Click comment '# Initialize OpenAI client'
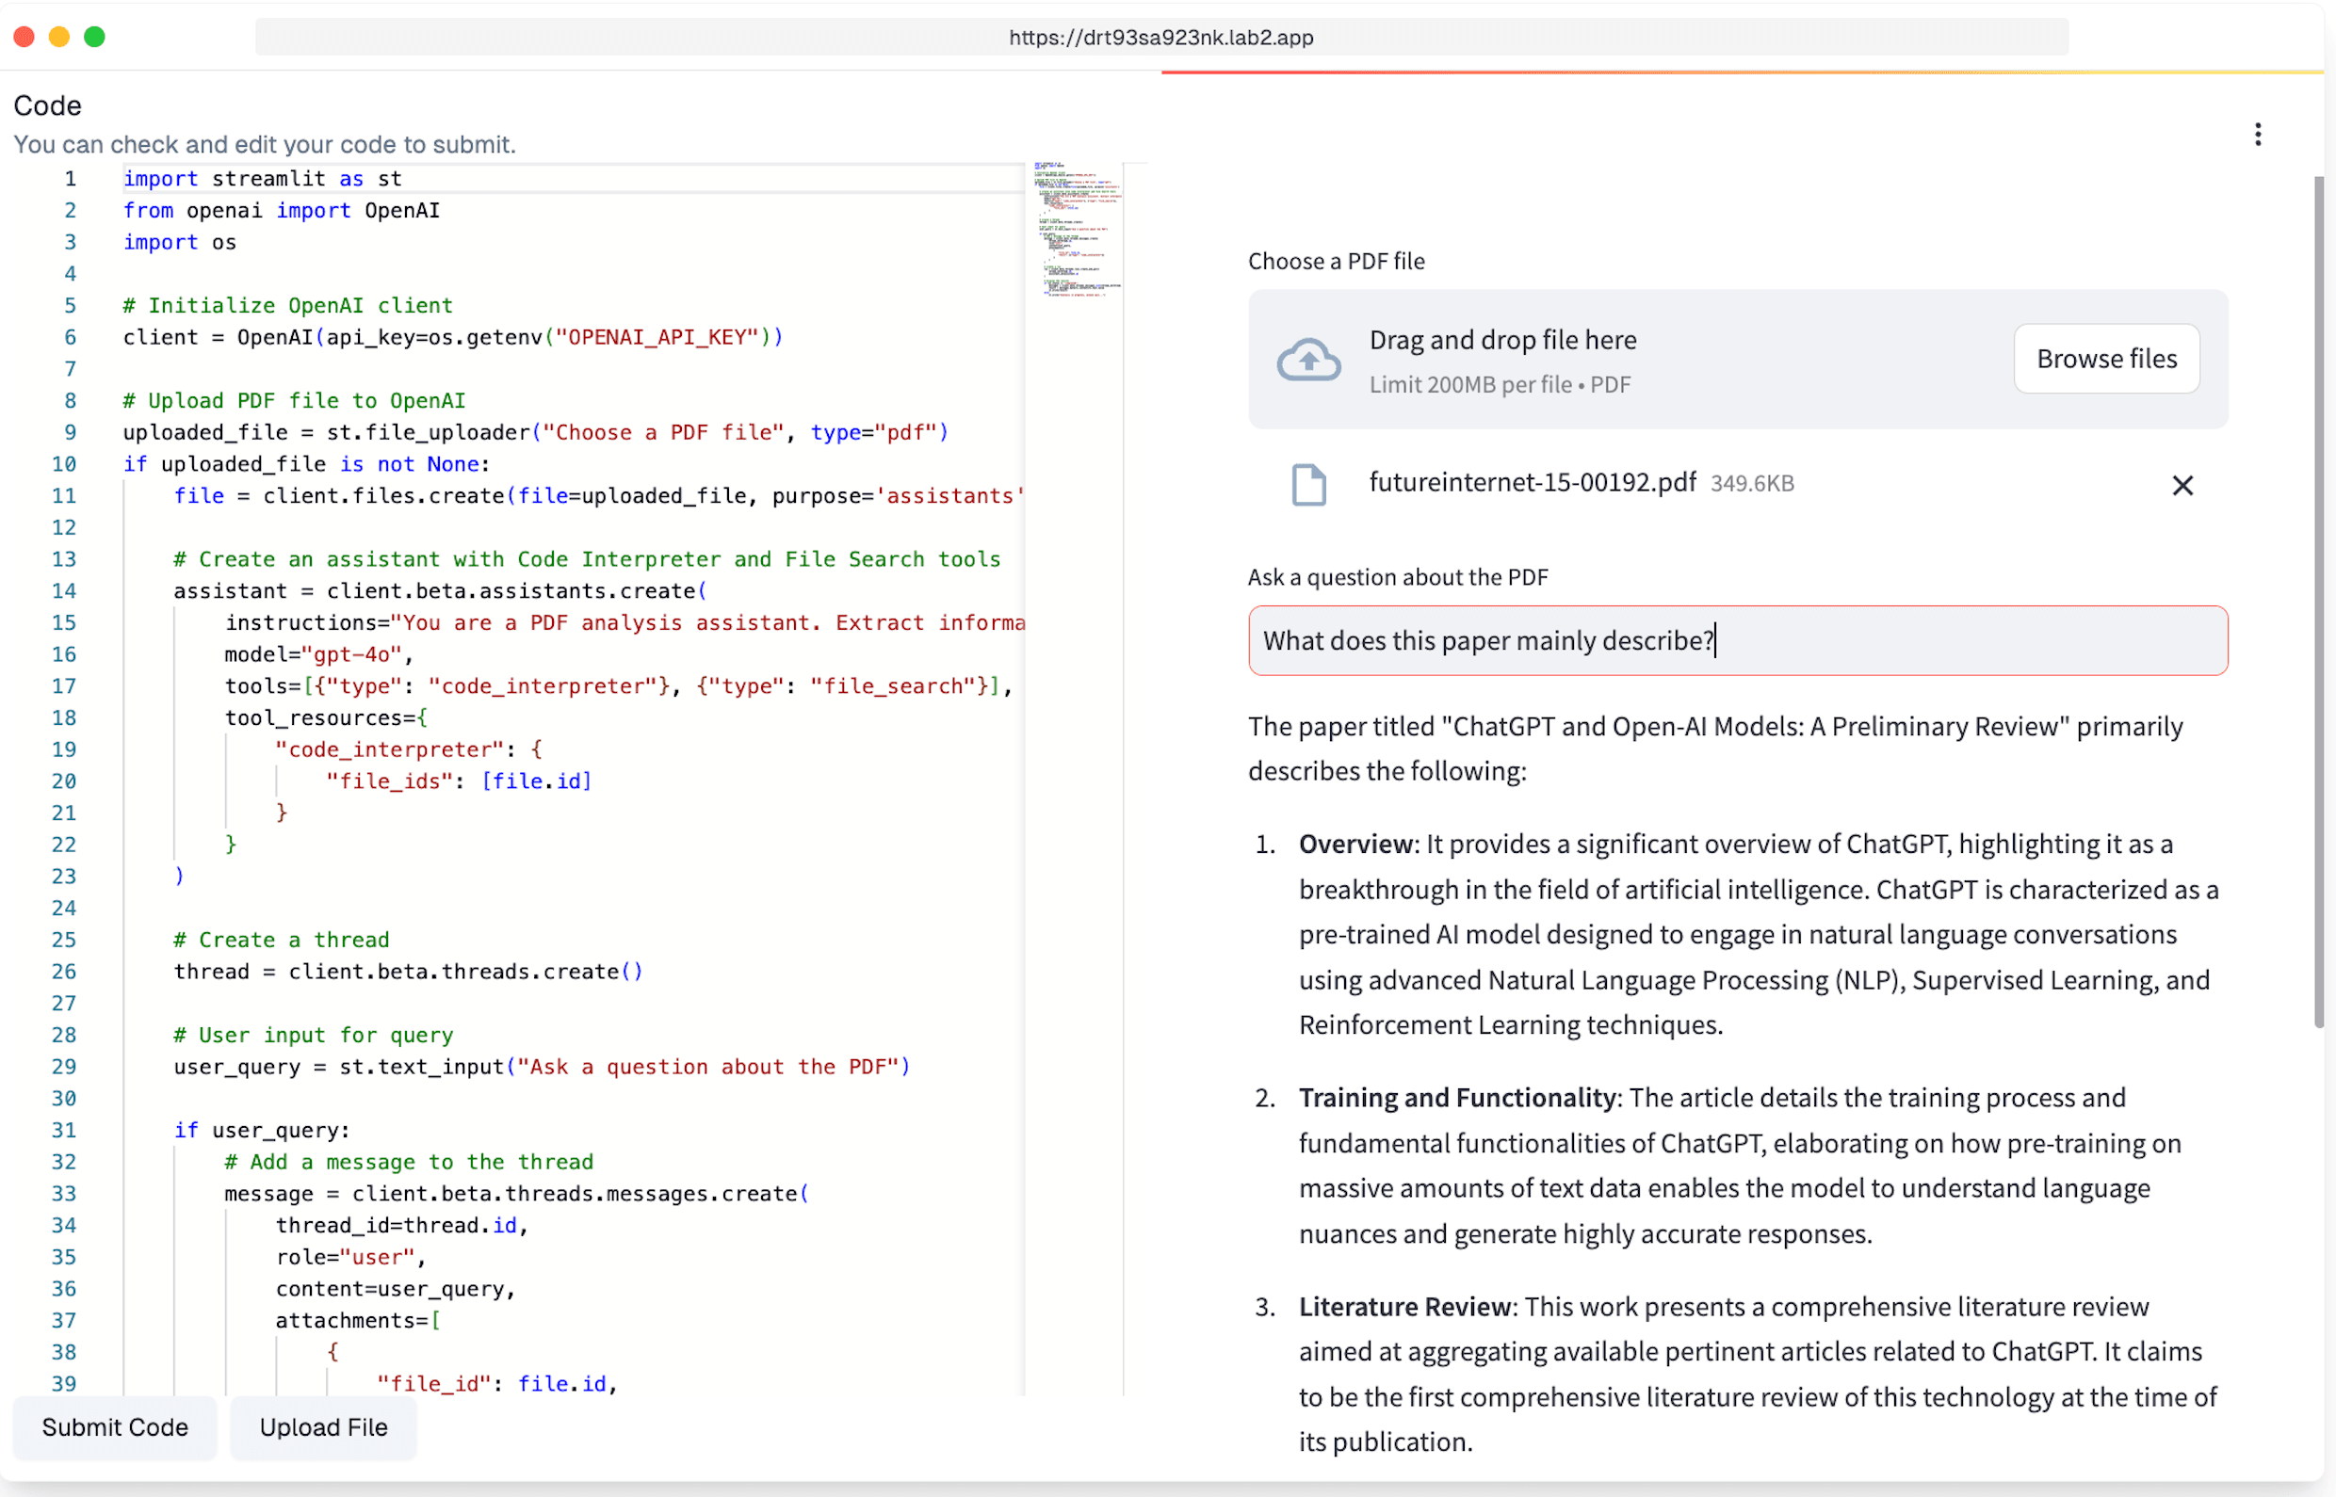The image size is (2336, 1497). point(288,305)
